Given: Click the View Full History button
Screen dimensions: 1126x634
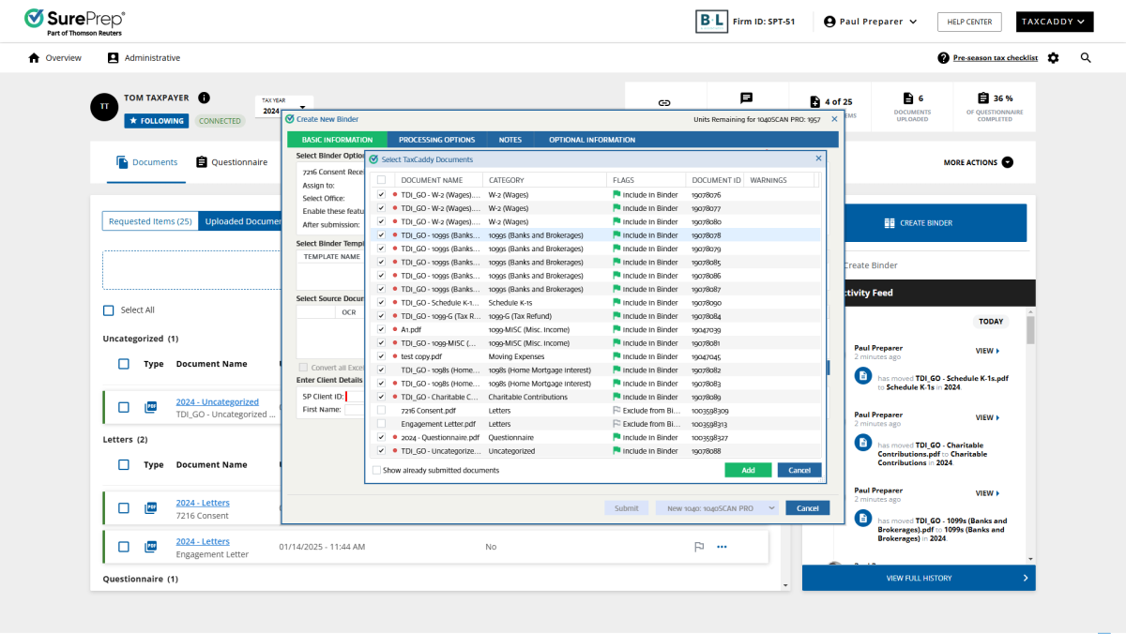Looking at the screenshot, I should [x=919, y=578].
